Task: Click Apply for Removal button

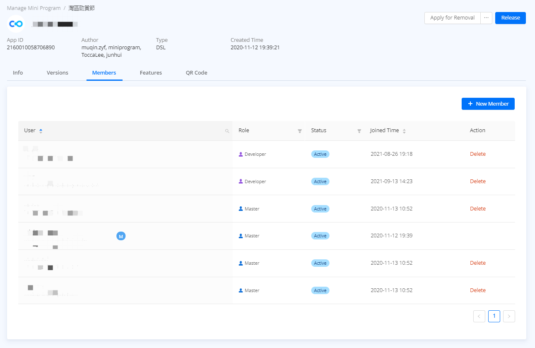Action: [452, 18]
